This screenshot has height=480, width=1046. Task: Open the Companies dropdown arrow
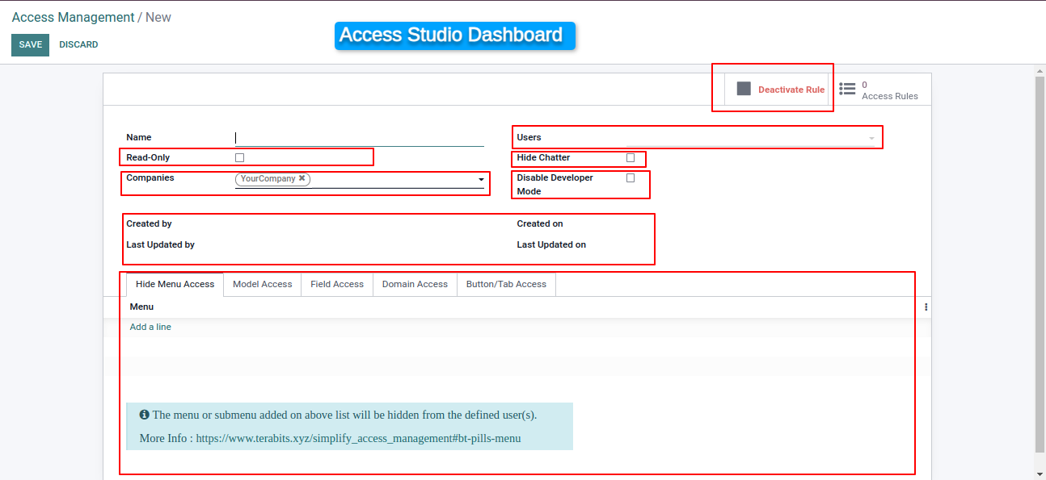point(481,179)
